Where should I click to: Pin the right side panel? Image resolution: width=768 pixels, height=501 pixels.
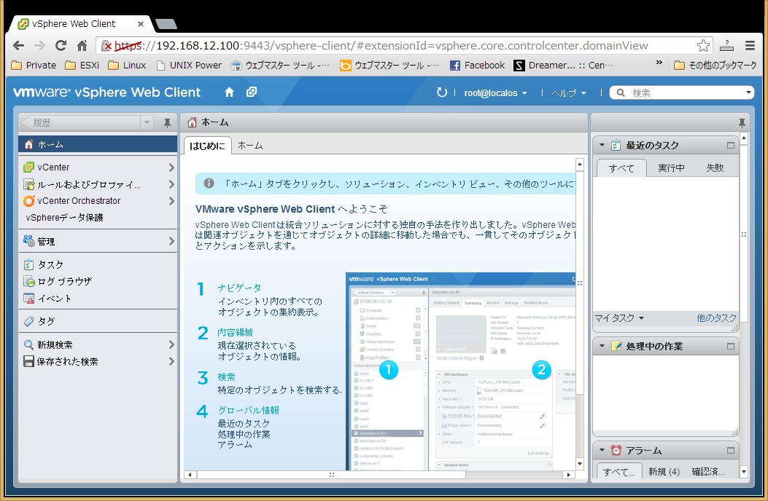pos(742,123)
